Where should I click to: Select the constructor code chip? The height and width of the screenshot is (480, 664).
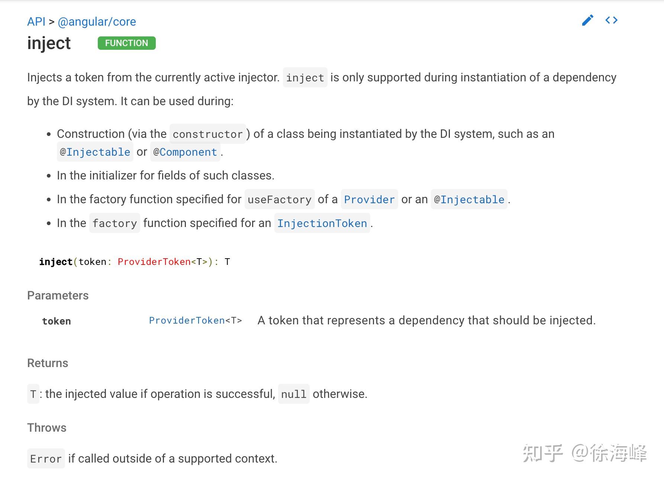click(x=208, y=134)
